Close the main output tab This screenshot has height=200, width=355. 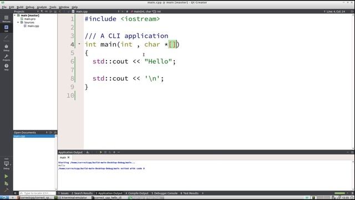click(x=68, y=157)
